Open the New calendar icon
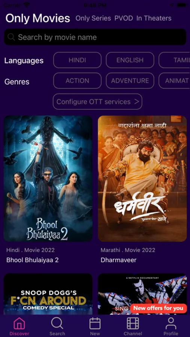This screenshot has width=190, height=337. point(95,324)
